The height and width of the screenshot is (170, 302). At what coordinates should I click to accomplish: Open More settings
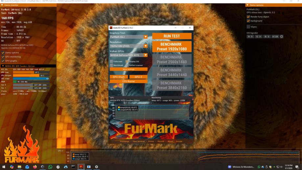(128, 69)
